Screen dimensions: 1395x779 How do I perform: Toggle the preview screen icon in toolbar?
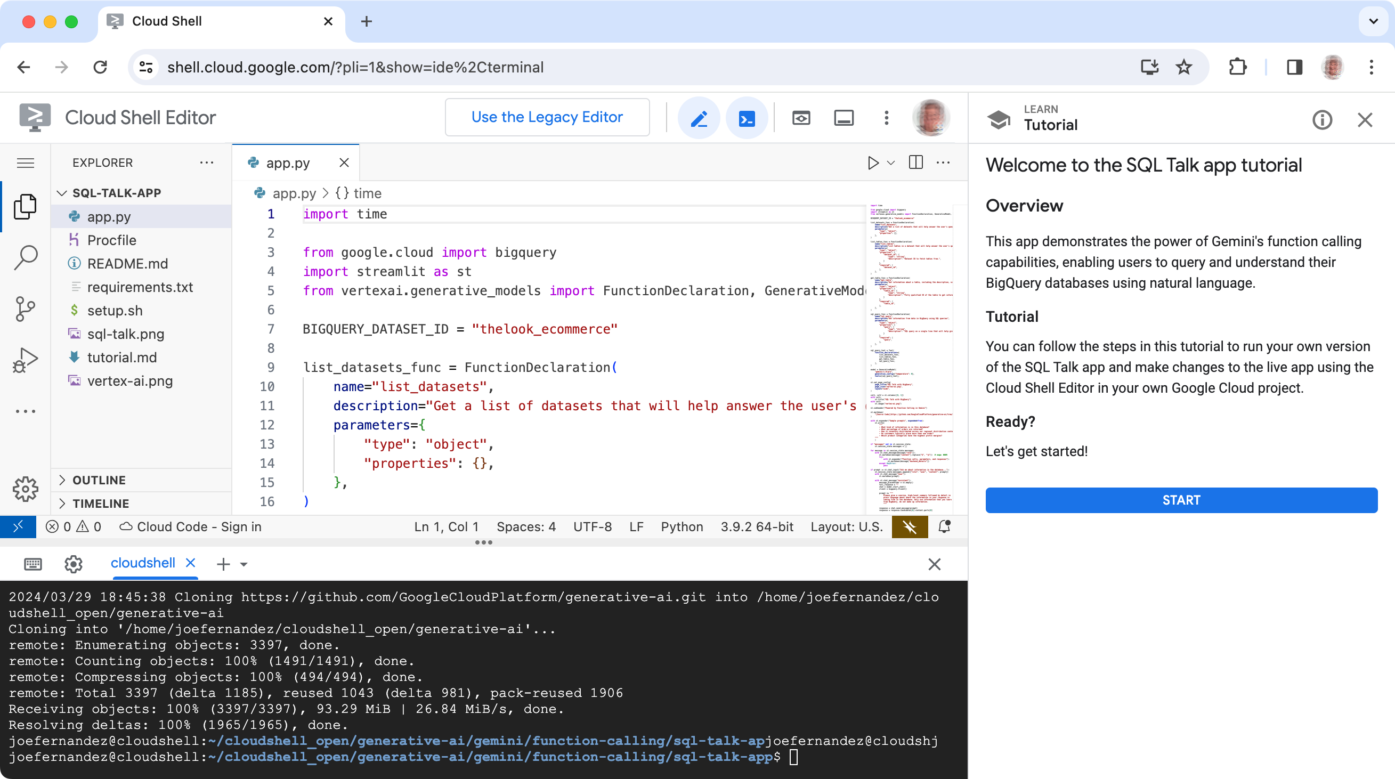coord(800,118)
